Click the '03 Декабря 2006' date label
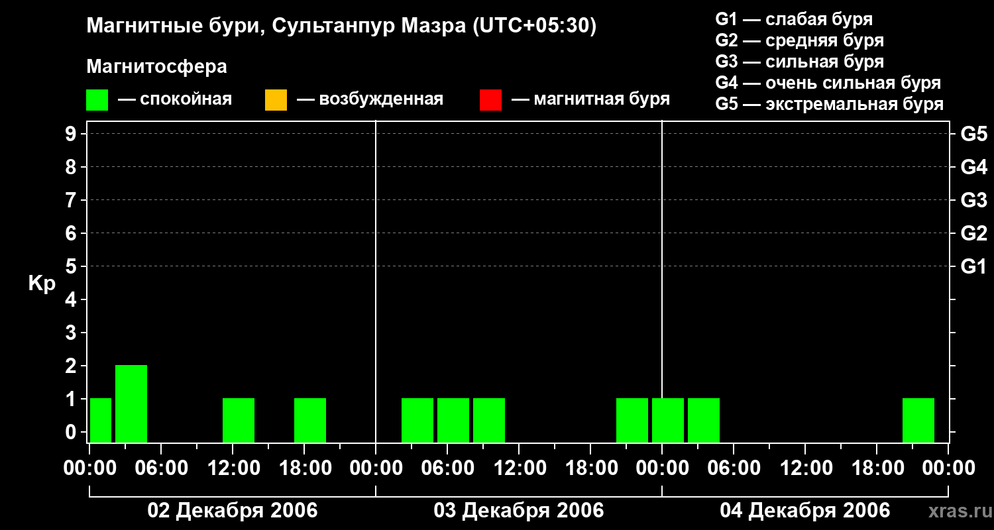The image size is (994, 530). click(x=519, y=511)
